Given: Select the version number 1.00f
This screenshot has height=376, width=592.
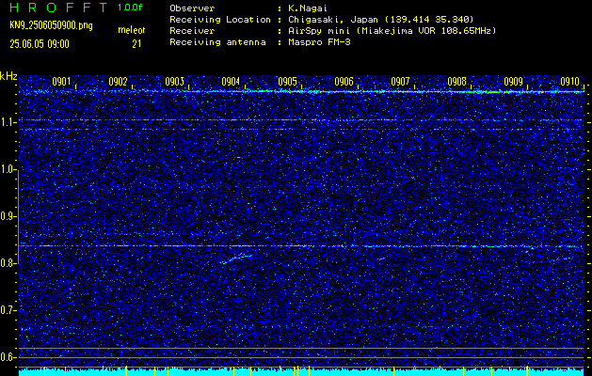Looking at the screenshot, I should [130, 8].
